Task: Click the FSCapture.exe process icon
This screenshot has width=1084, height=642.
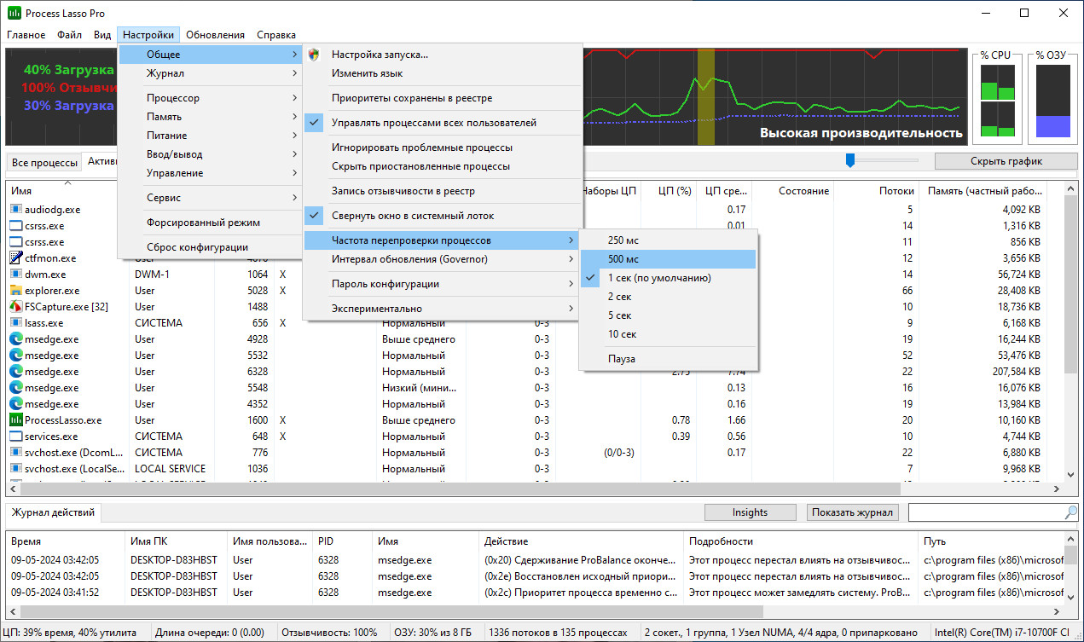Action: coord(16,307)
